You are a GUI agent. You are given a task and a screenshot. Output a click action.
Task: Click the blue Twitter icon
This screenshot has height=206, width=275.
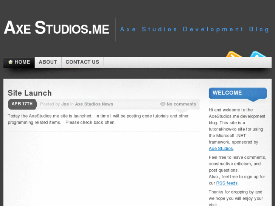click(258, 54)
